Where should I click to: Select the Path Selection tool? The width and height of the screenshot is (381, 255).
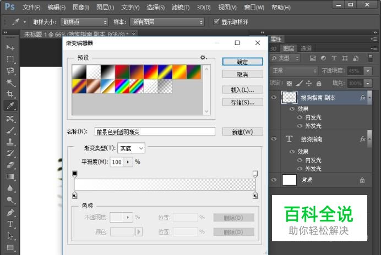click(x=10, y=236)
